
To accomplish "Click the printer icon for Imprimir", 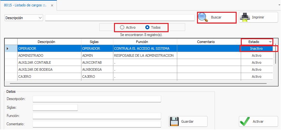I will pyautogui.click(x=245, y=17).
